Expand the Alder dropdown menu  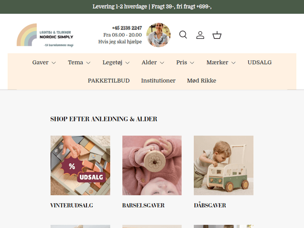[x=153, y=62]
